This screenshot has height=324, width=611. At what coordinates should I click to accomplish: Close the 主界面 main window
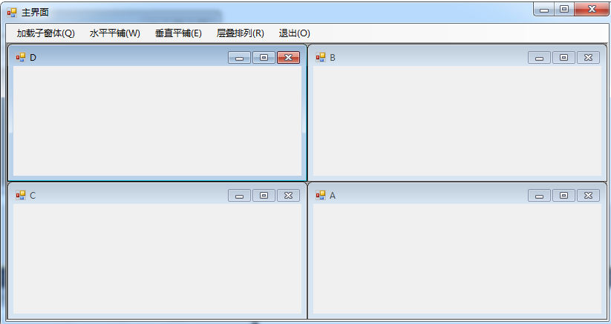[592, 10]
